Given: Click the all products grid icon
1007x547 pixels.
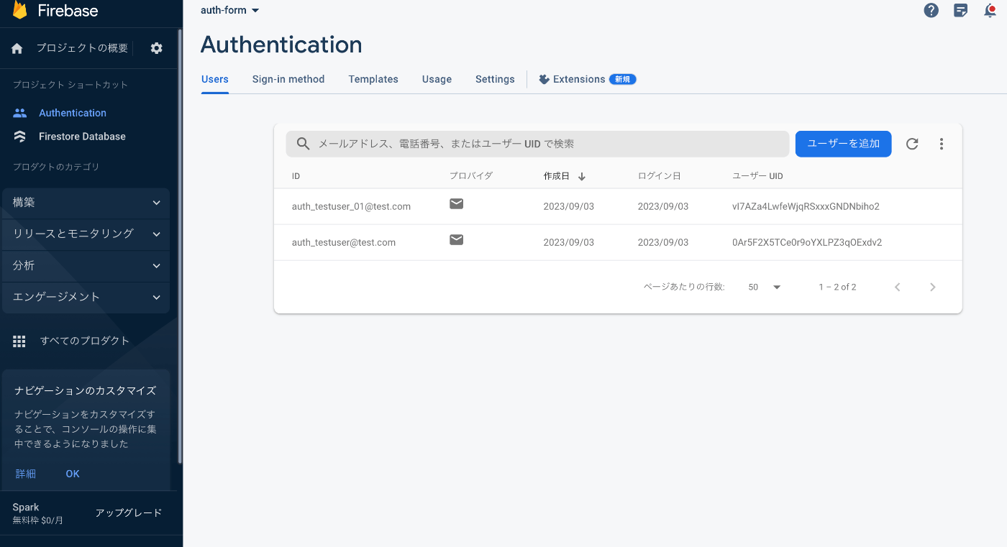Looking at the screenshot, I should [x=19, y=341].
